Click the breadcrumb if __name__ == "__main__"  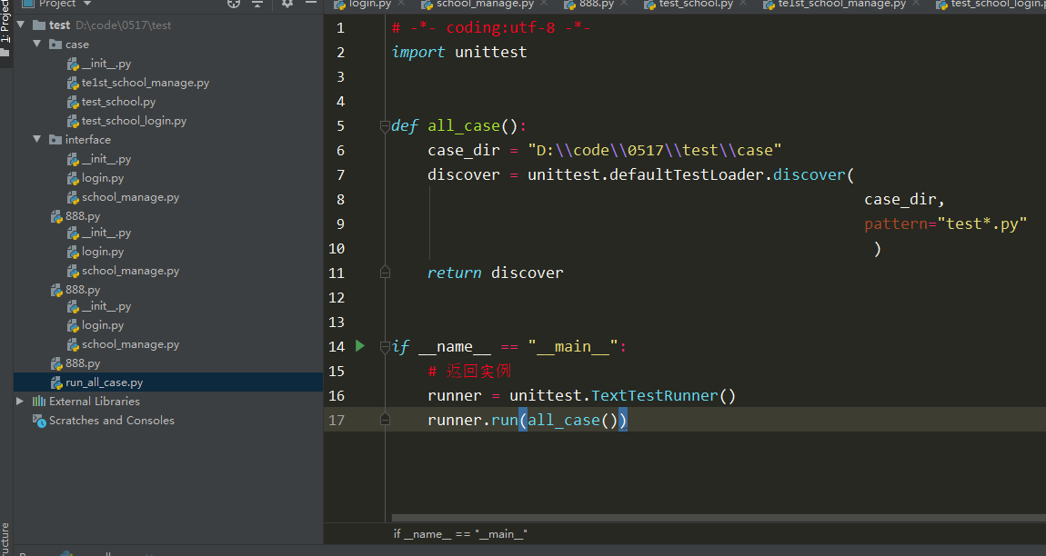[x=460, y=534]
